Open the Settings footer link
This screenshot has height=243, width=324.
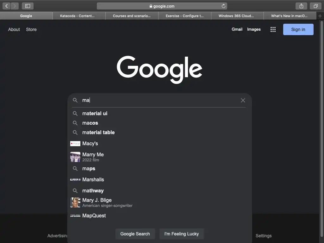tap(264, 236)
